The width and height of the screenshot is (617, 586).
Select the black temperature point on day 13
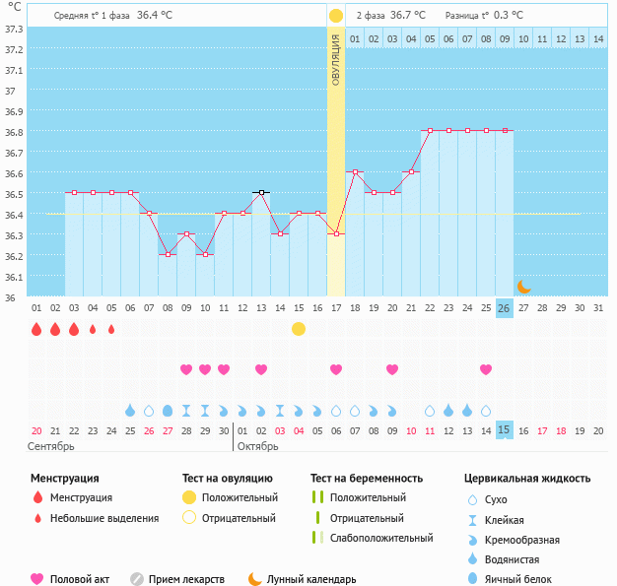pyautogui.click(x=261, y=192)
